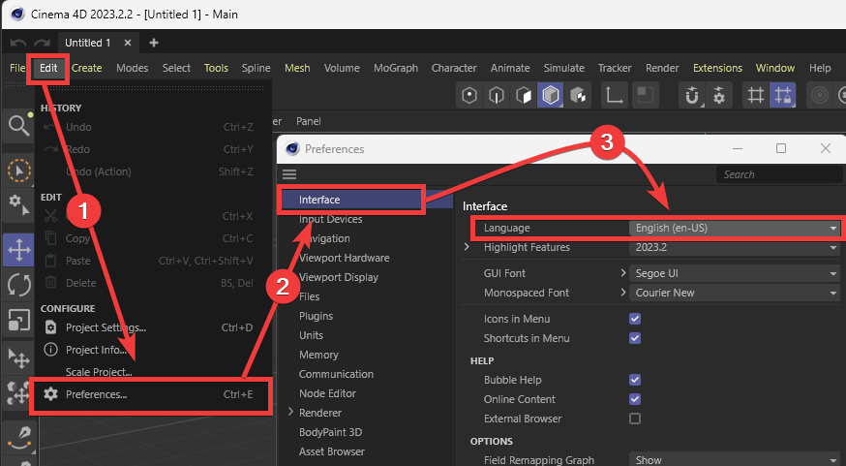Image resolution: width=846 pixels, height=466 pixels.
Task: Click the Enable Snap magnet icon
Action: click(692, 95)
